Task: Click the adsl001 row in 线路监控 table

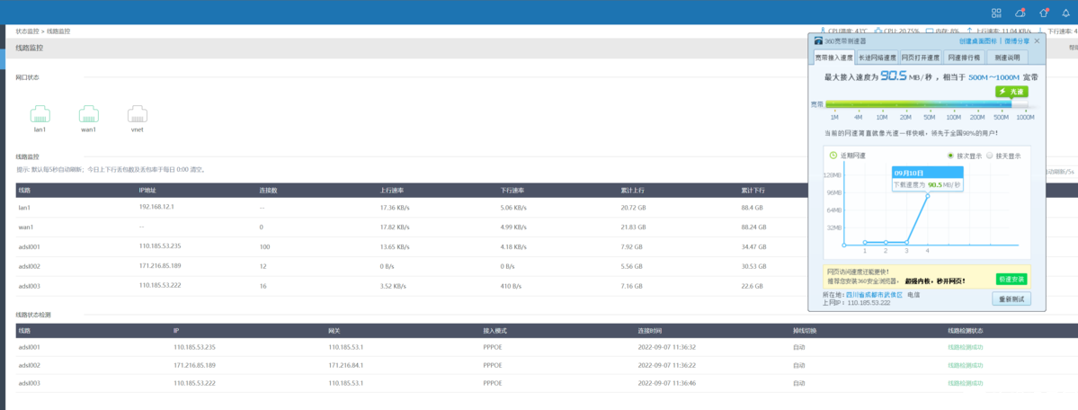Action: pyautogui.click(x=413, y=245)
